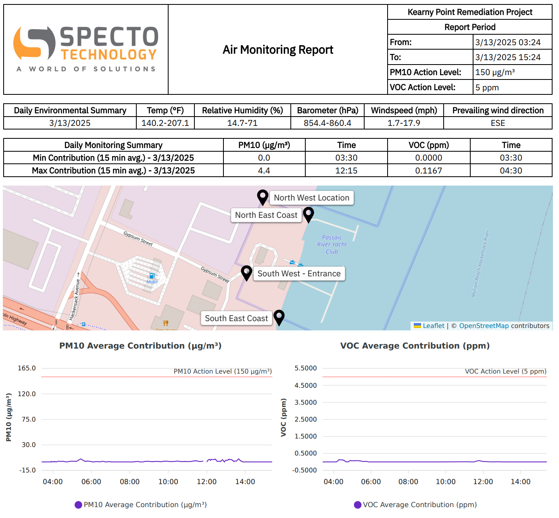This screenshot has height=518, width=559.
Task: Click min PM10 value 0.0
Action: tap(264, 158)
